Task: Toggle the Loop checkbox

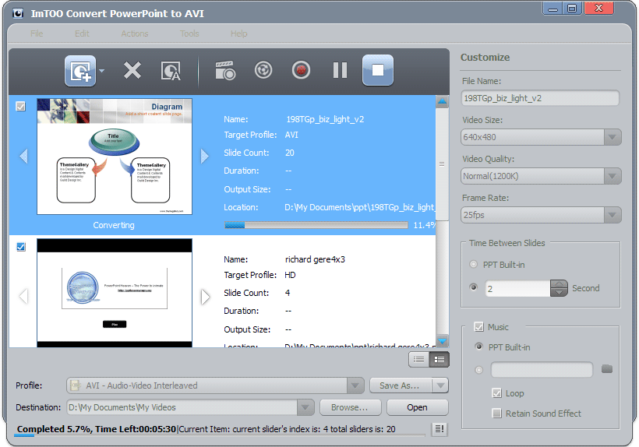Action: pos(497,393)
